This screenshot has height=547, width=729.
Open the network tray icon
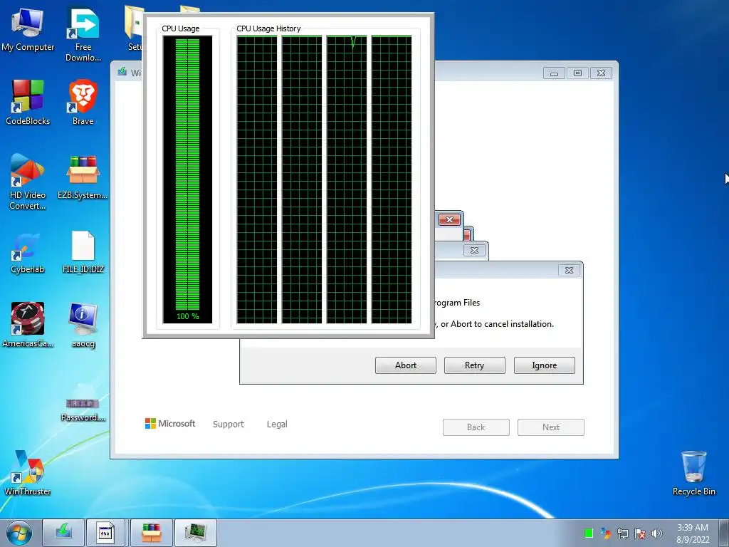coord(622,533)
